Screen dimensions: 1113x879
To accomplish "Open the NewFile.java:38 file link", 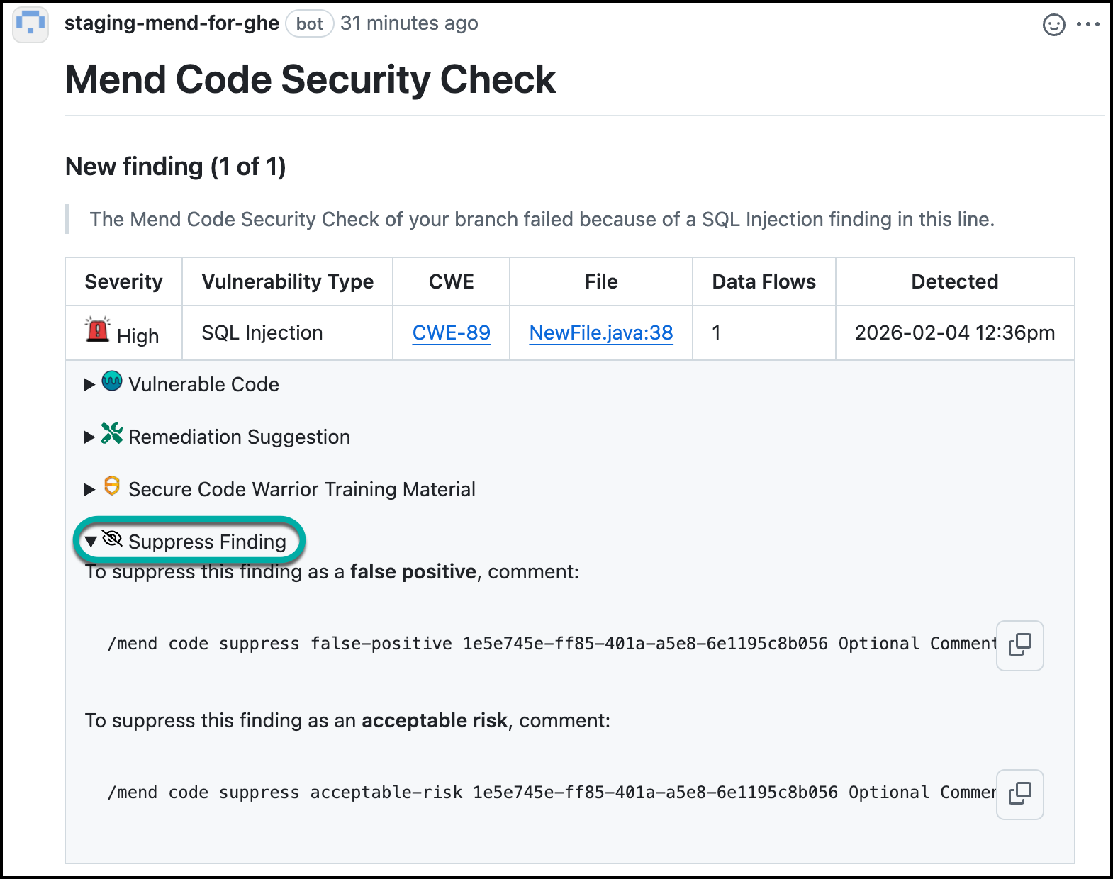I will pyautogui.click(x=601, y=332).
